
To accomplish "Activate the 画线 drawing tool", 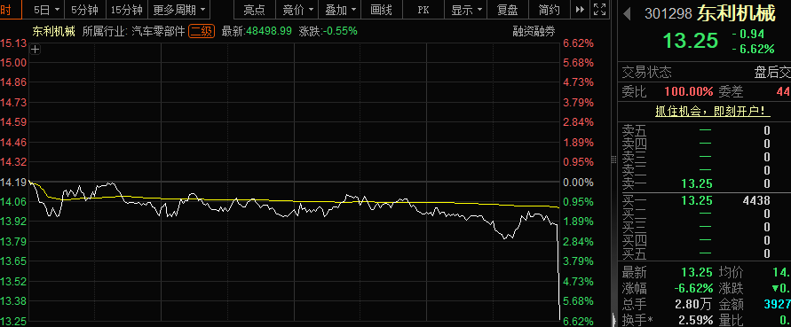I will pyautogui.click(x=381, y=10).
